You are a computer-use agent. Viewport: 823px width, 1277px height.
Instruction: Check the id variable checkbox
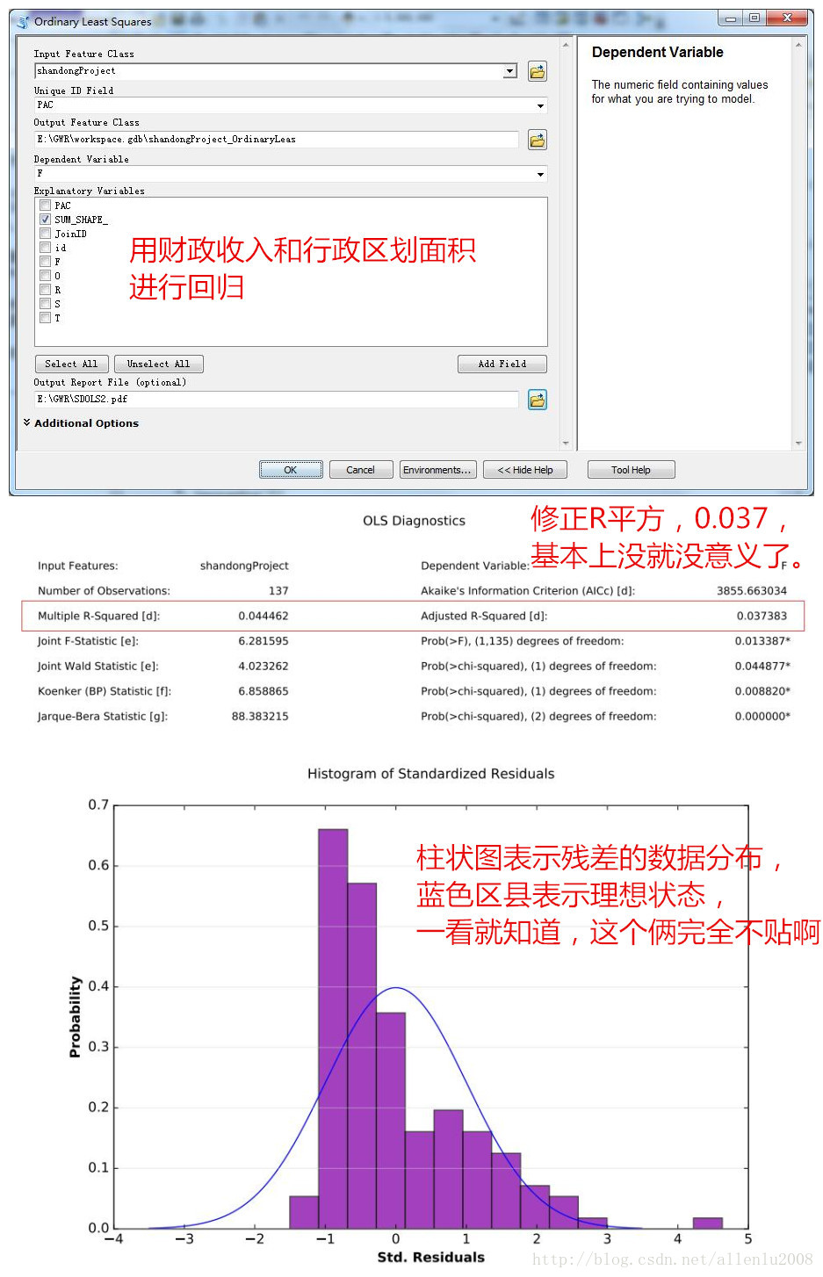click(x=45, y=248)
